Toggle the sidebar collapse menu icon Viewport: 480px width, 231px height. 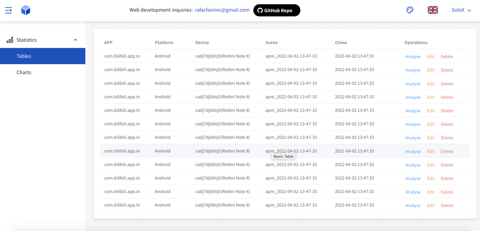[9, 10]
